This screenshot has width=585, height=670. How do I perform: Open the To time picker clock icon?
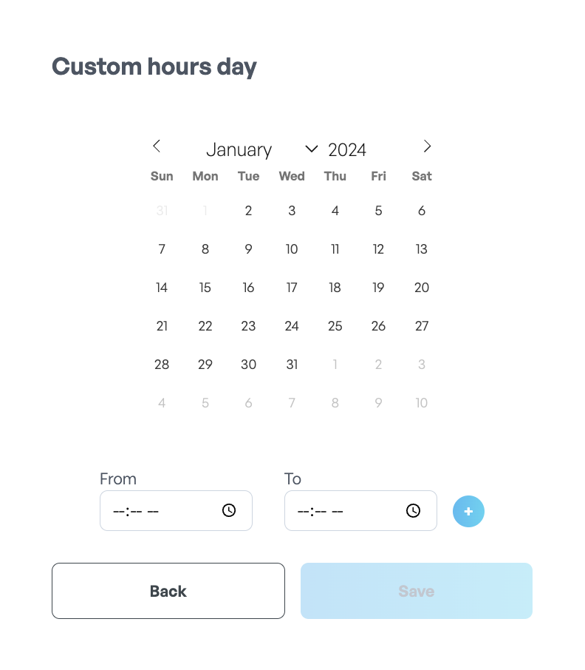pyautogui.click(x=413, y=510)
